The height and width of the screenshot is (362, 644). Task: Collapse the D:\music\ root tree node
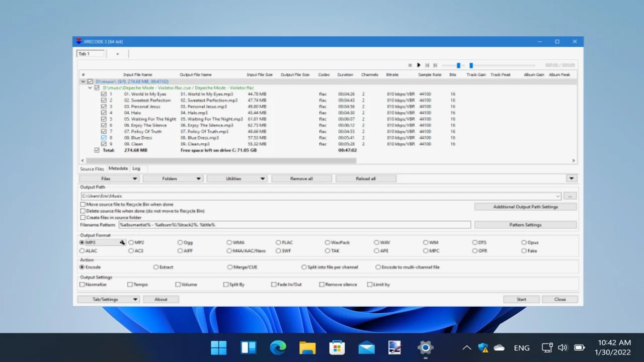click(x=84, y=81)
